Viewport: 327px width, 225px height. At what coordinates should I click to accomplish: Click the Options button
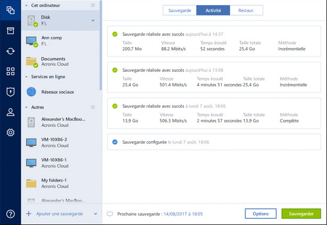261,213
